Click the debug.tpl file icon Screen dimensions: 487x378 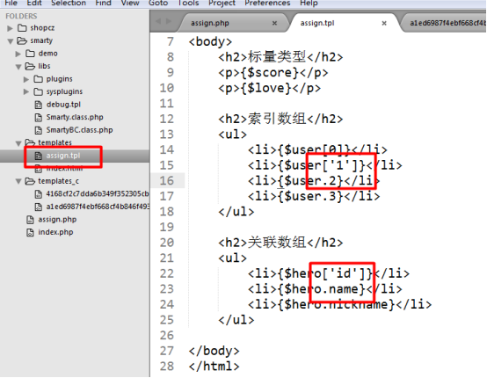pos(38,105)
